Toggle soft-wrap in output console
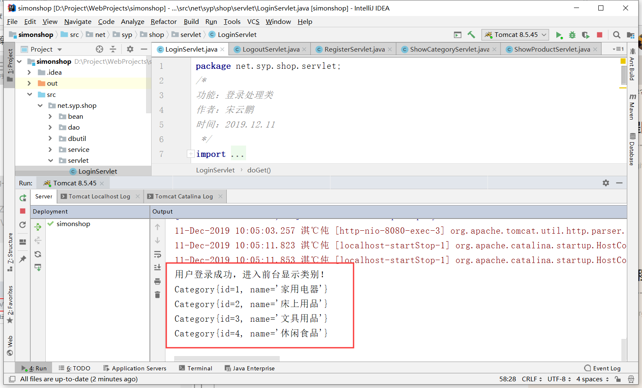Screen dimensions: 642x388 click(x=157, y=254)
